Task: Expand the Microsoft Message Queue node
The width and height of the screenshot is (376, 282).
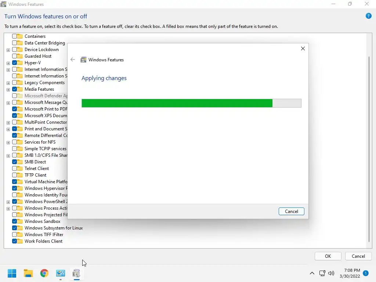Action: pyautogui.click(x=8, y=103)
